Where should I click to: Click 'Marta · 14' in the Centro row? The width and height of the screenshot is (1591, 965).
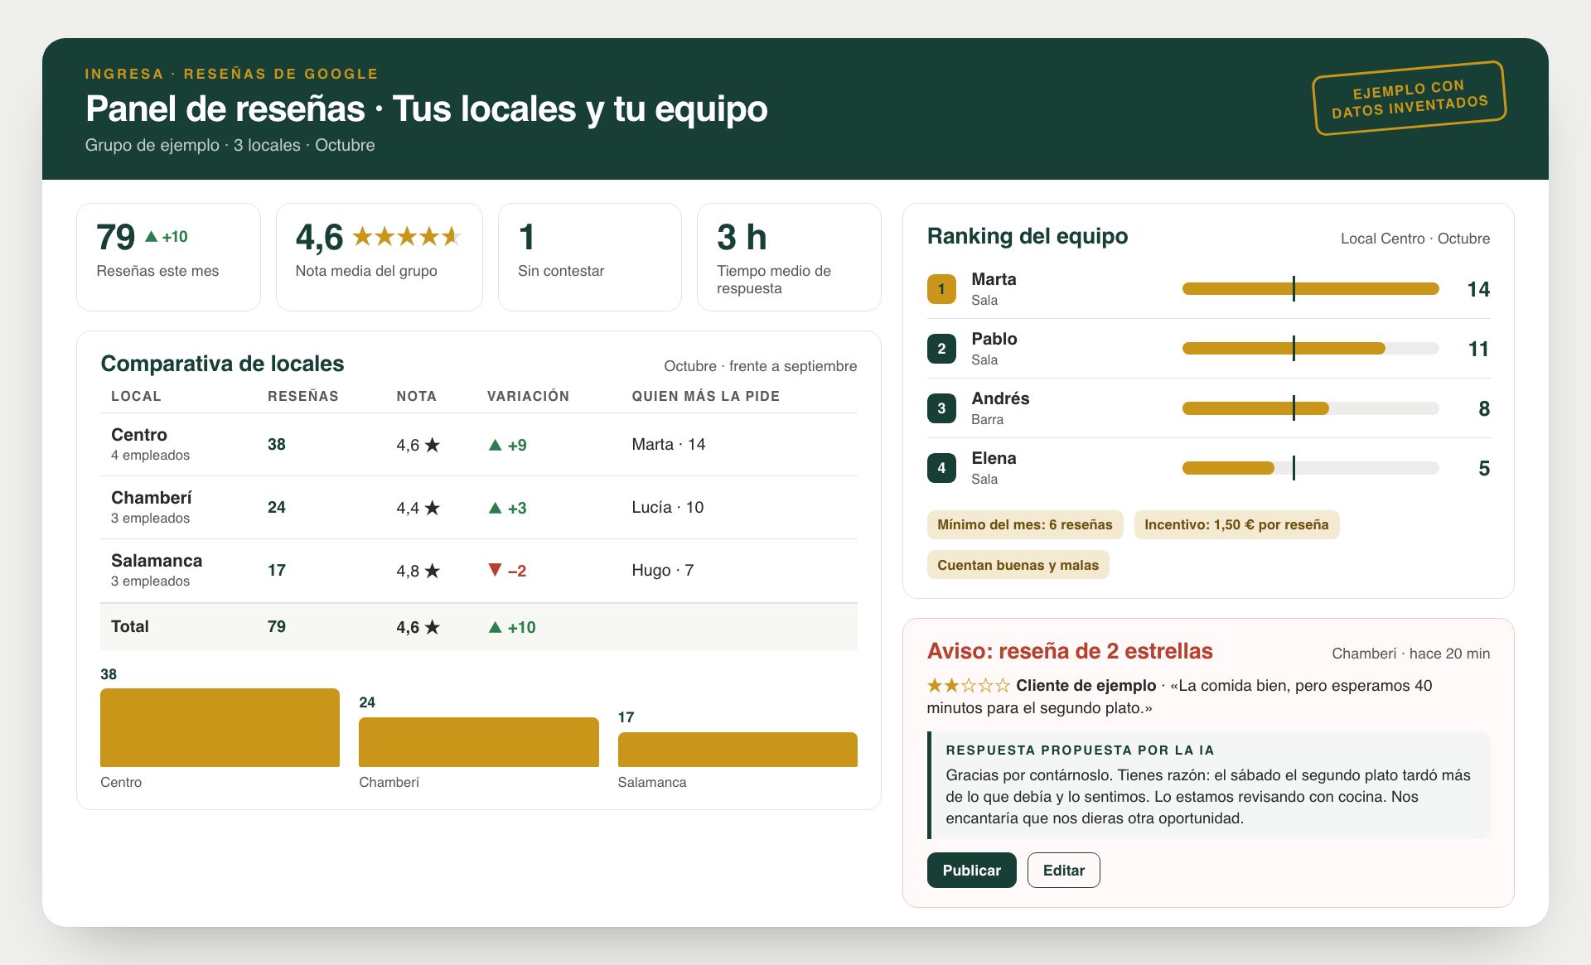click(669, 444)
